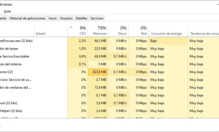Click the Estado column header

[41, 33]
